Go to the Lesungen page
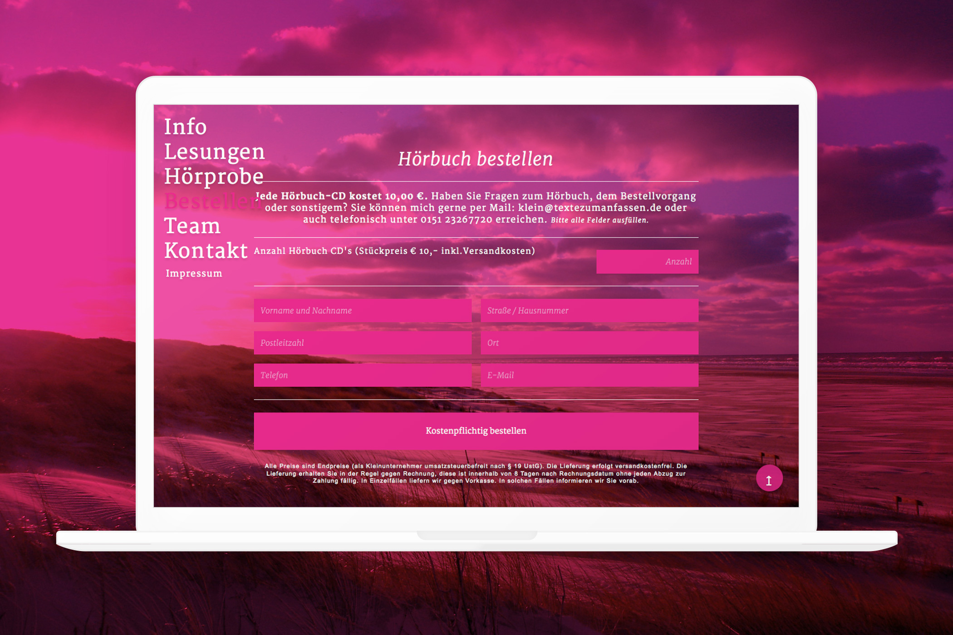The height and width of the screenshot is (635, 953). pos(214,151)
